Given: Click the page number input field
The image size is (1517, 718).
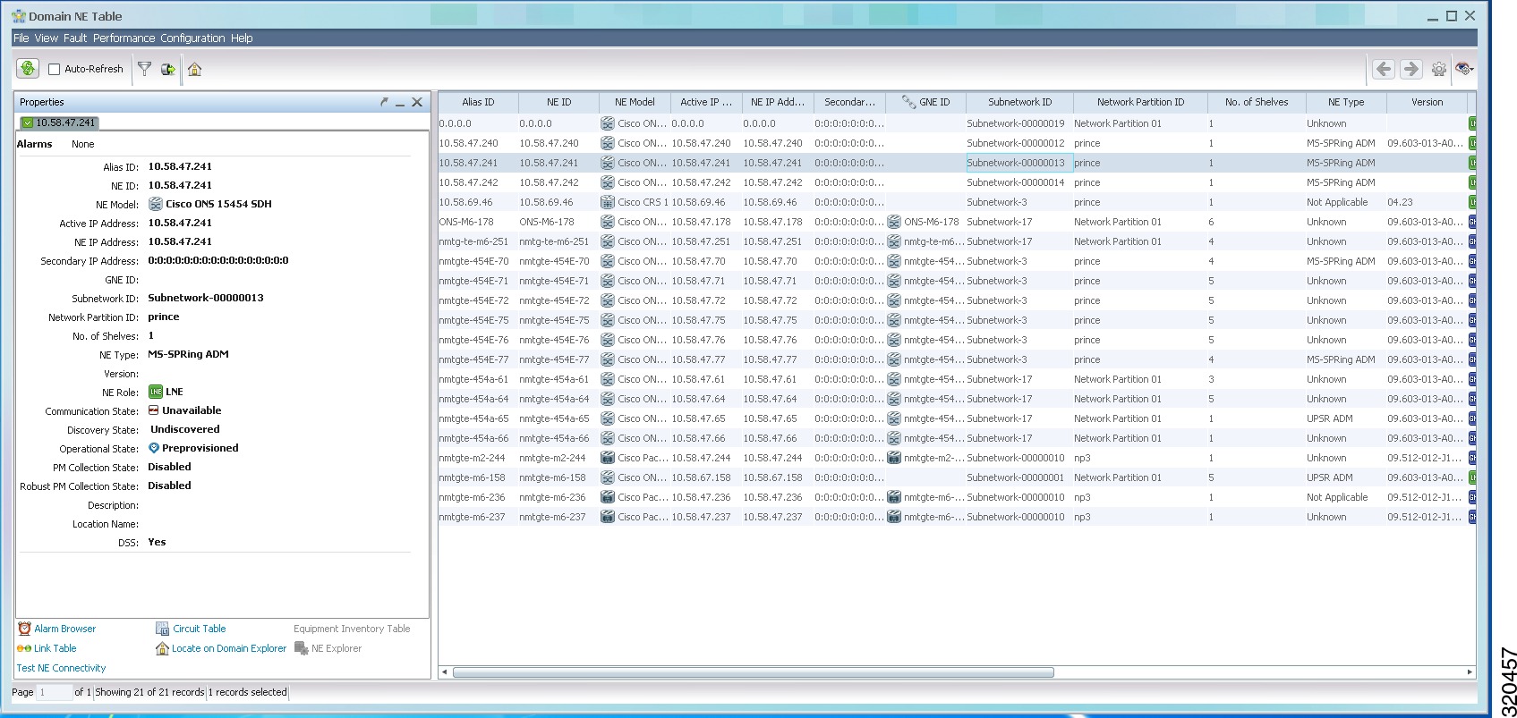Looking at the screenshot, I should [x=54, y=692].
